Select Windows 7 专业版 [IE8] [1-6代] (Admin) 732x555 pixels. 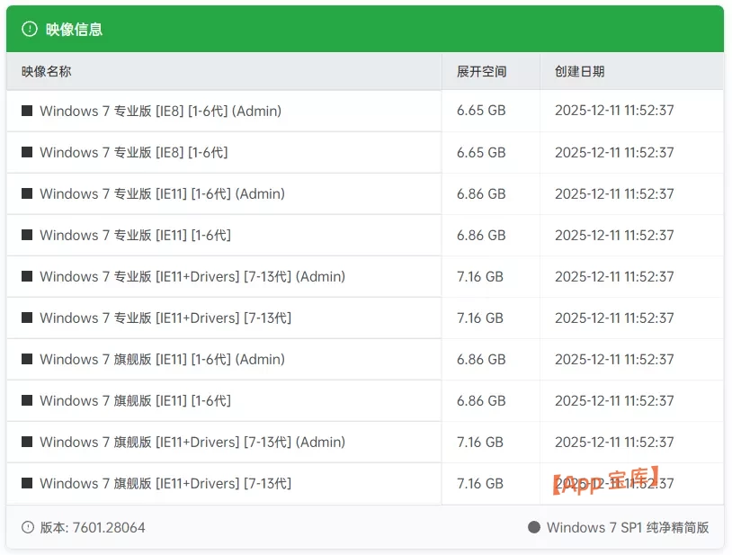[x=161, y=112]
